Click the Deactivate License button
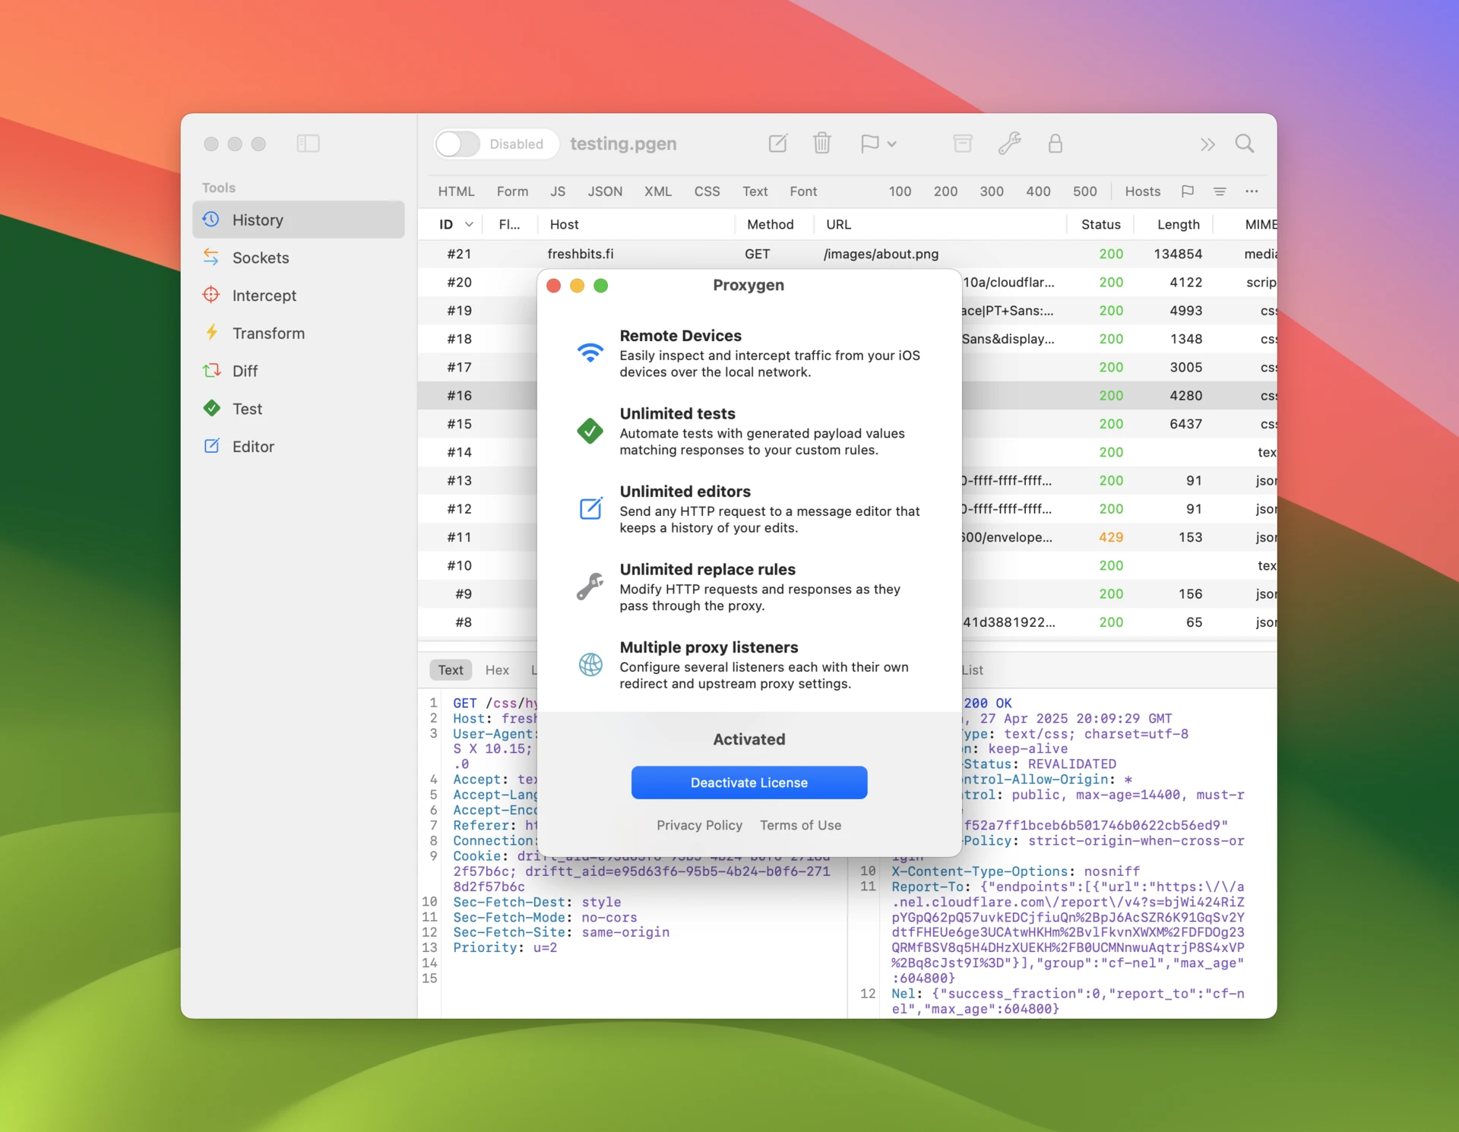This screenshot has height=1132, width=1459. pyautogui.click(x=748, y=783)
